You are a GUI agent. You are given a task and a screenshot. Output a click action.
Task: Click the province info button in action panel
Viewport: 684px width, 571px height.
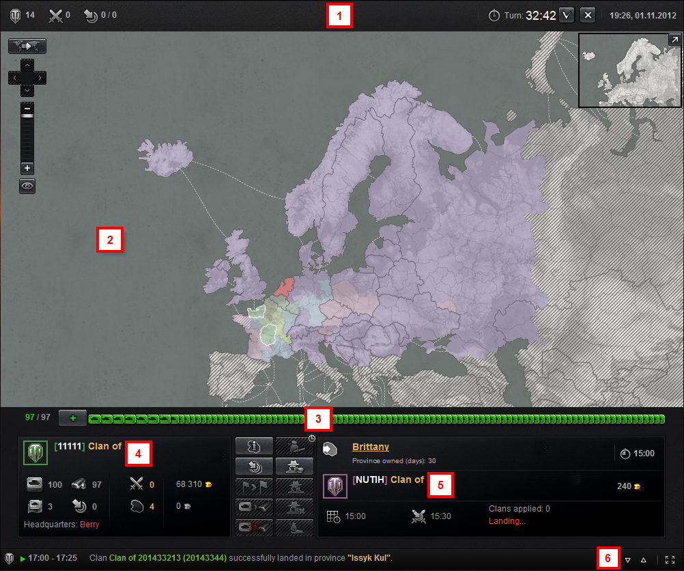(254, 447)
